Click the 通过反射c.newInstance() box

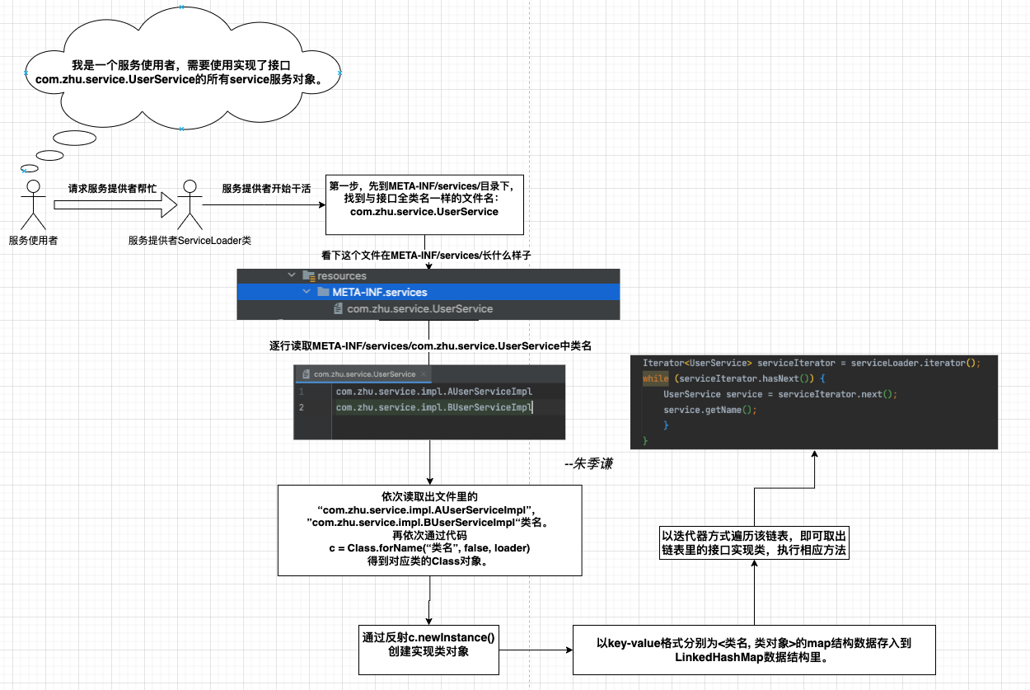click(428, 649)
